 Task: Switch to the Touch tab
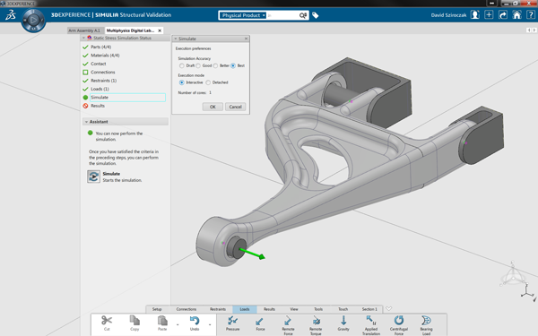343,309
